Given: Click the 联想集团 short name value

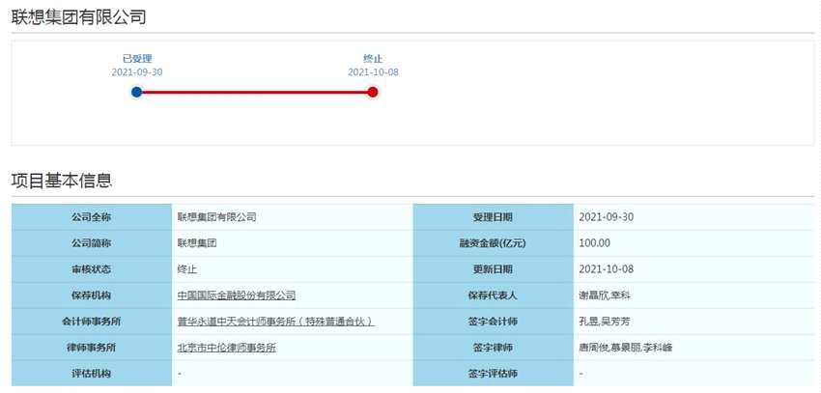Looking at the screenshot, I should (x=197, y=243).
